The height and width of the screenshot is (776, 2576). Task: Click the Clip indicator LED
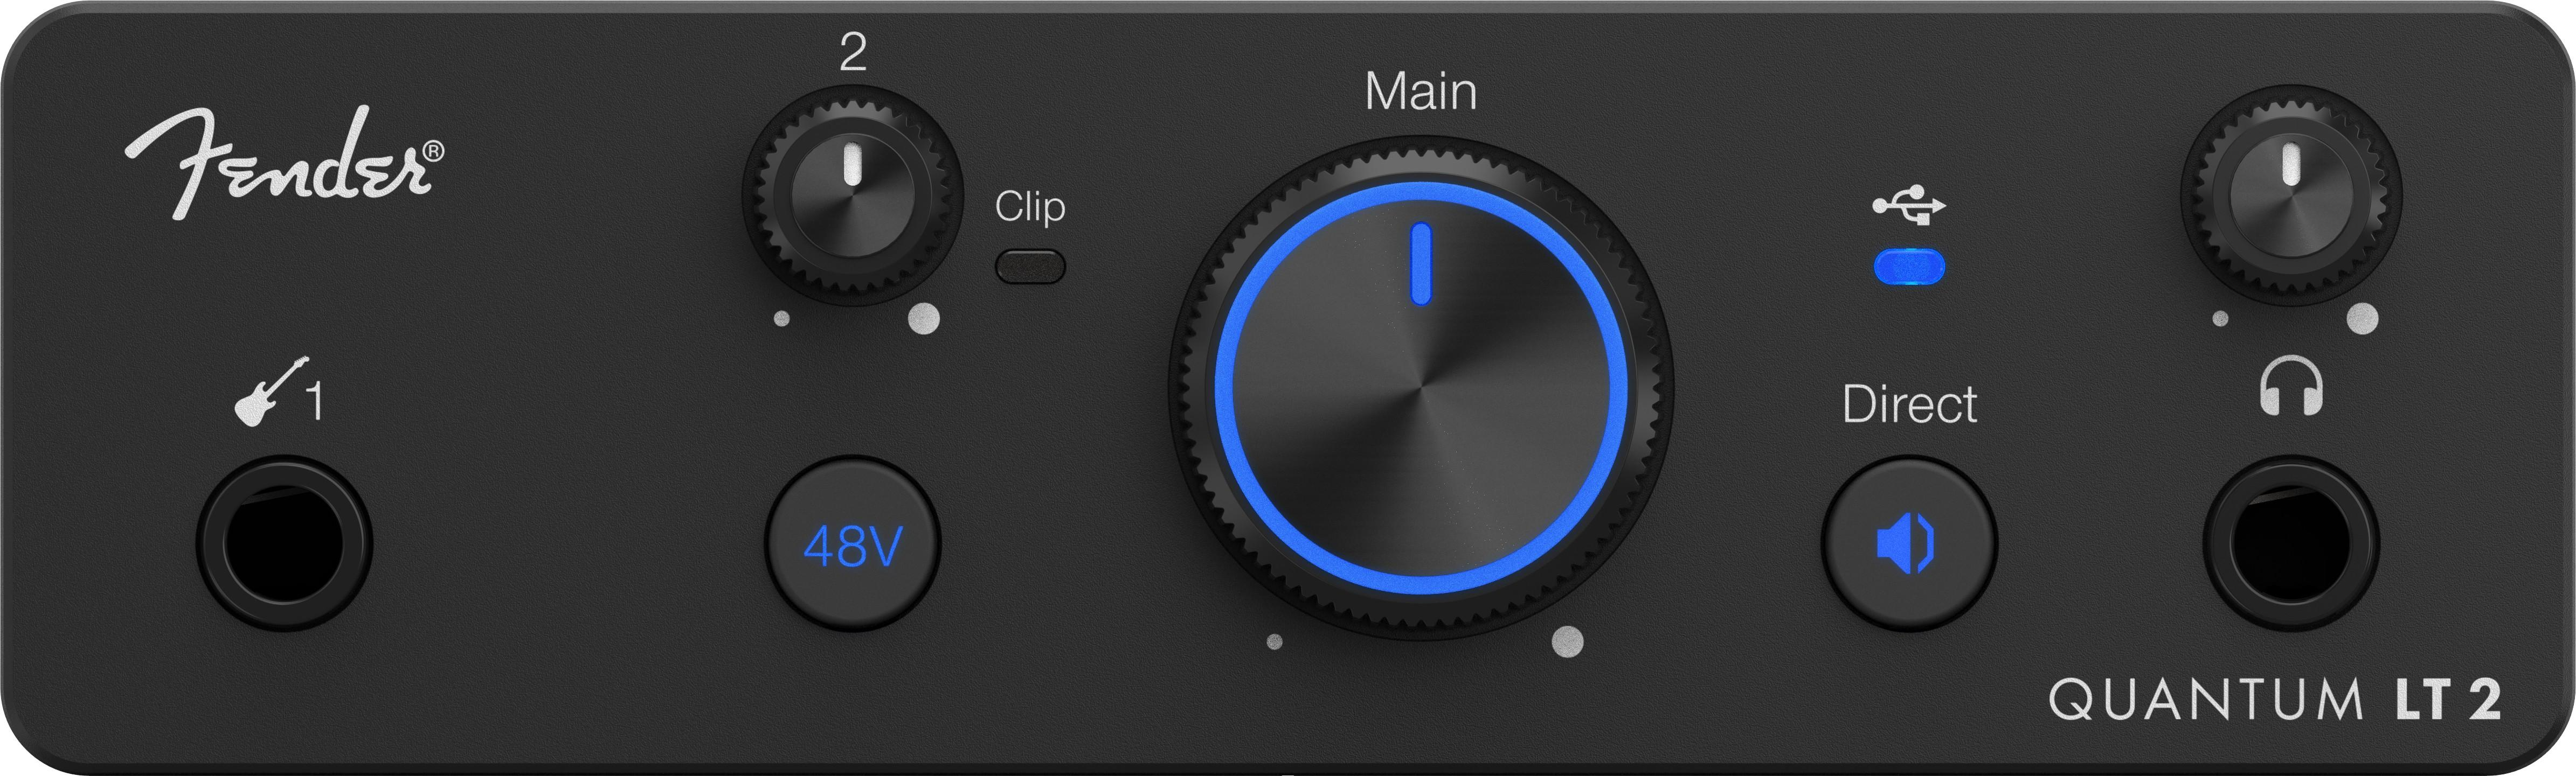(x=1030, y=268)
